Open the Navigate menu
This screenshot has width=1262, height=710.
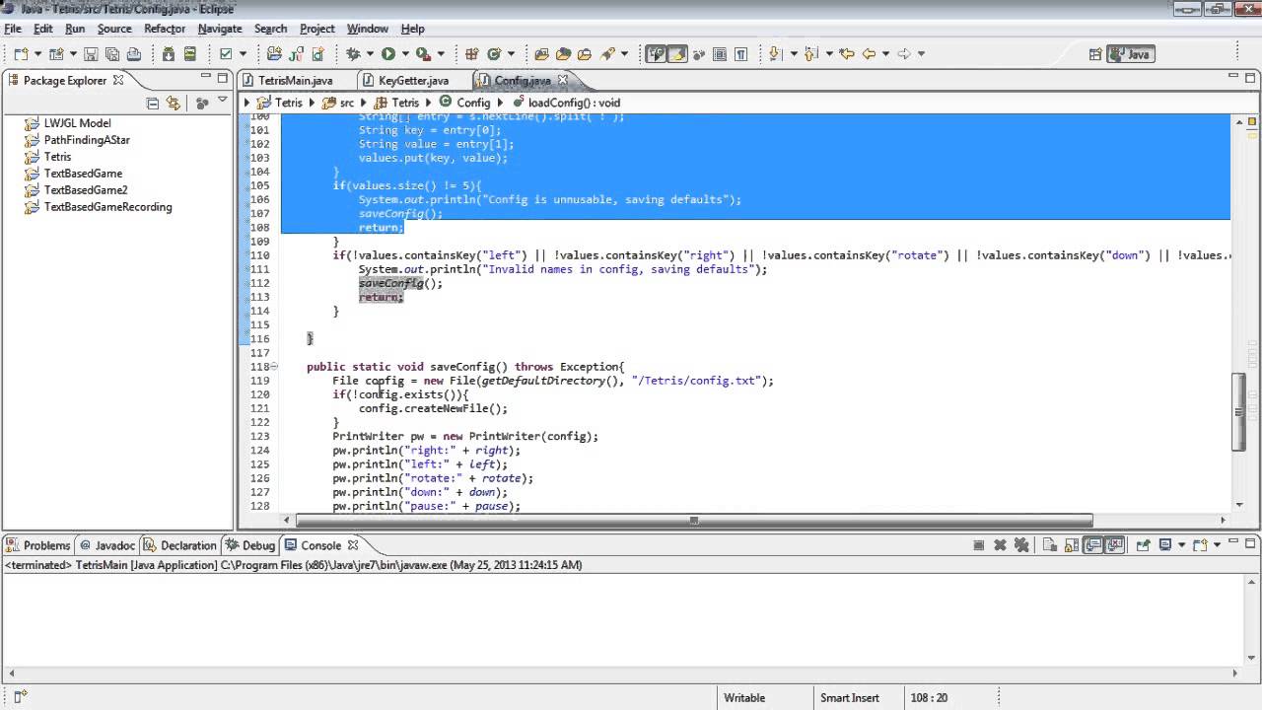pos(219,29)
